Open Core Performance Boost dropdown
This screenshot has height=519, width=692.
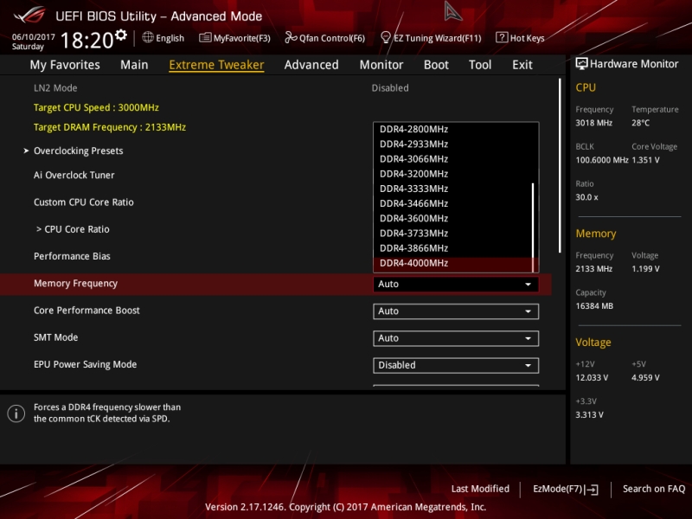coord(456,311)
